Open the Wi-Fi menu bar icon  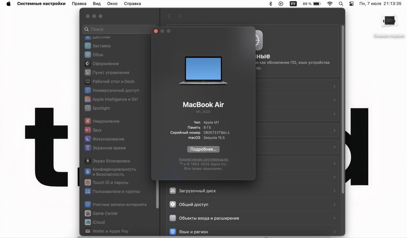pos(330,4)
